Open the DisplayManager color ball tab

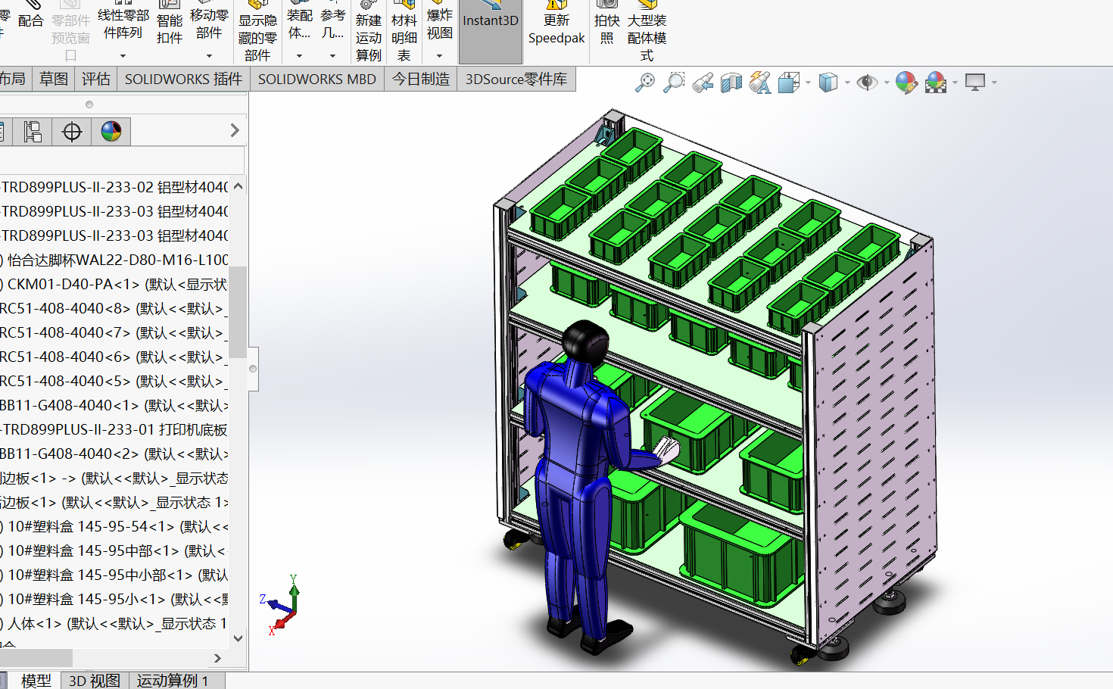111,132
